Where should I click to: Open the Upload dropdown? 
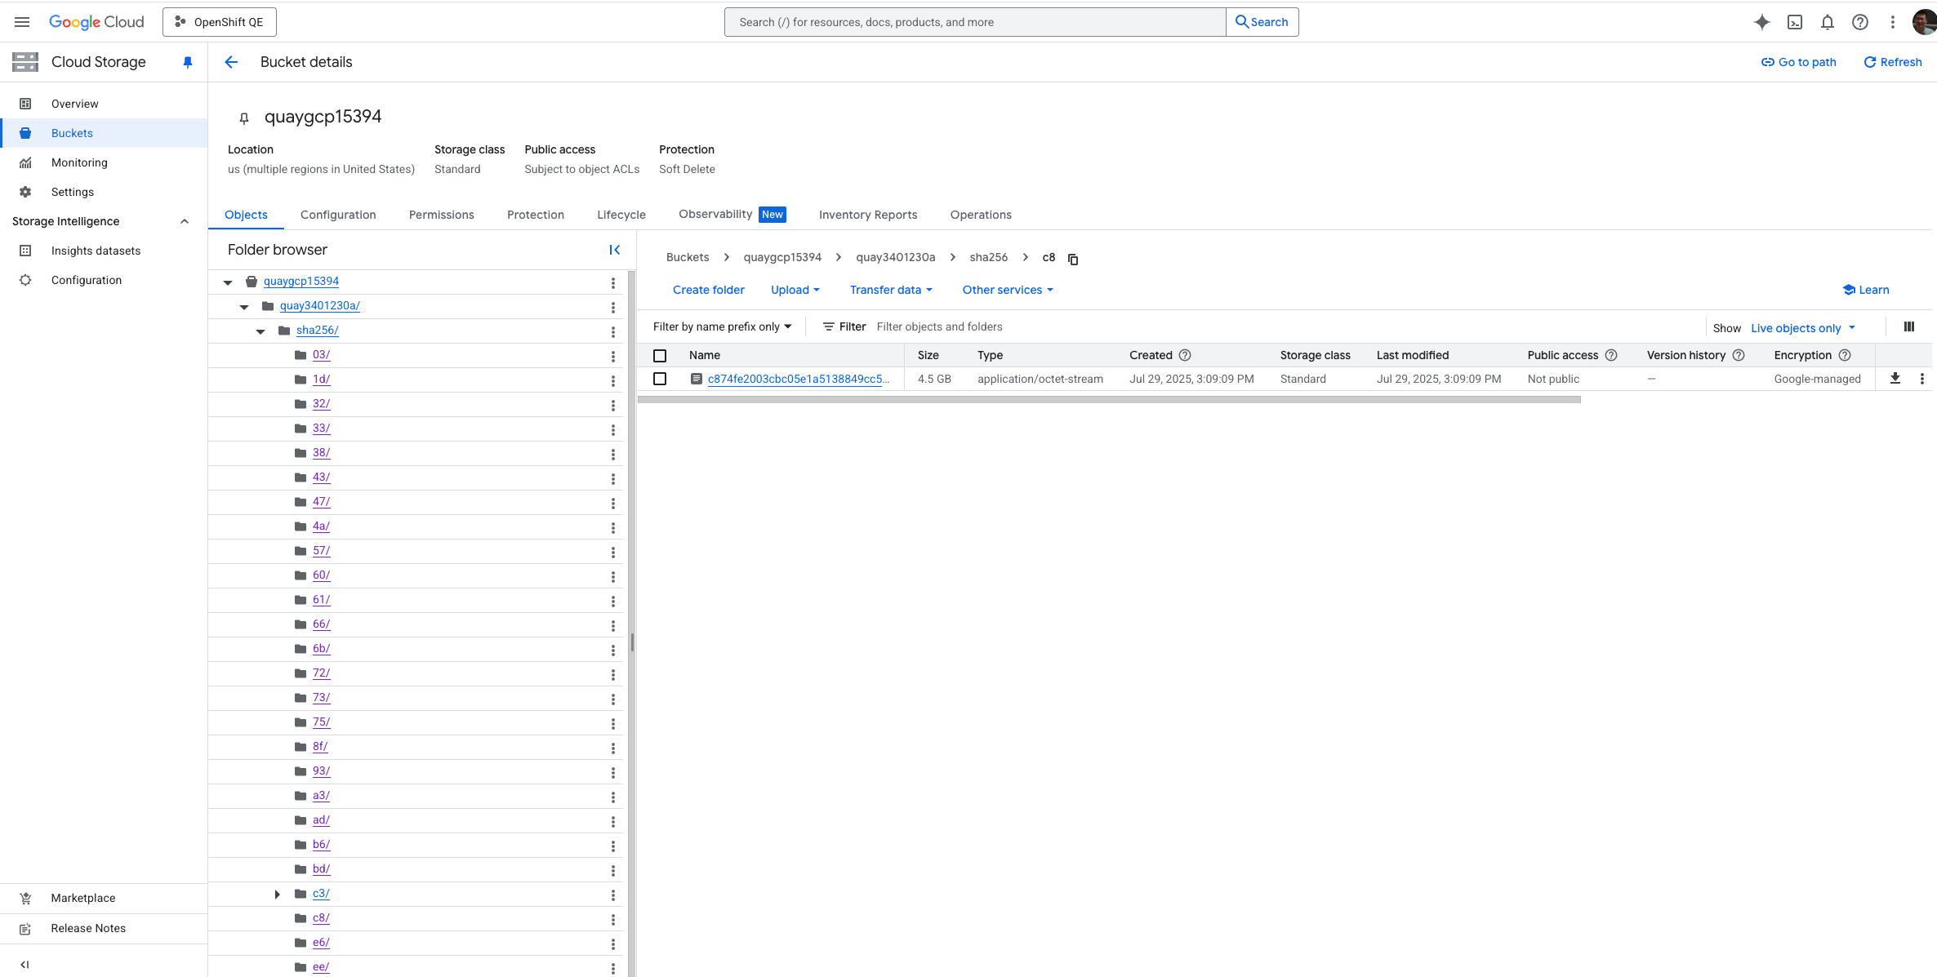(795, 290)
